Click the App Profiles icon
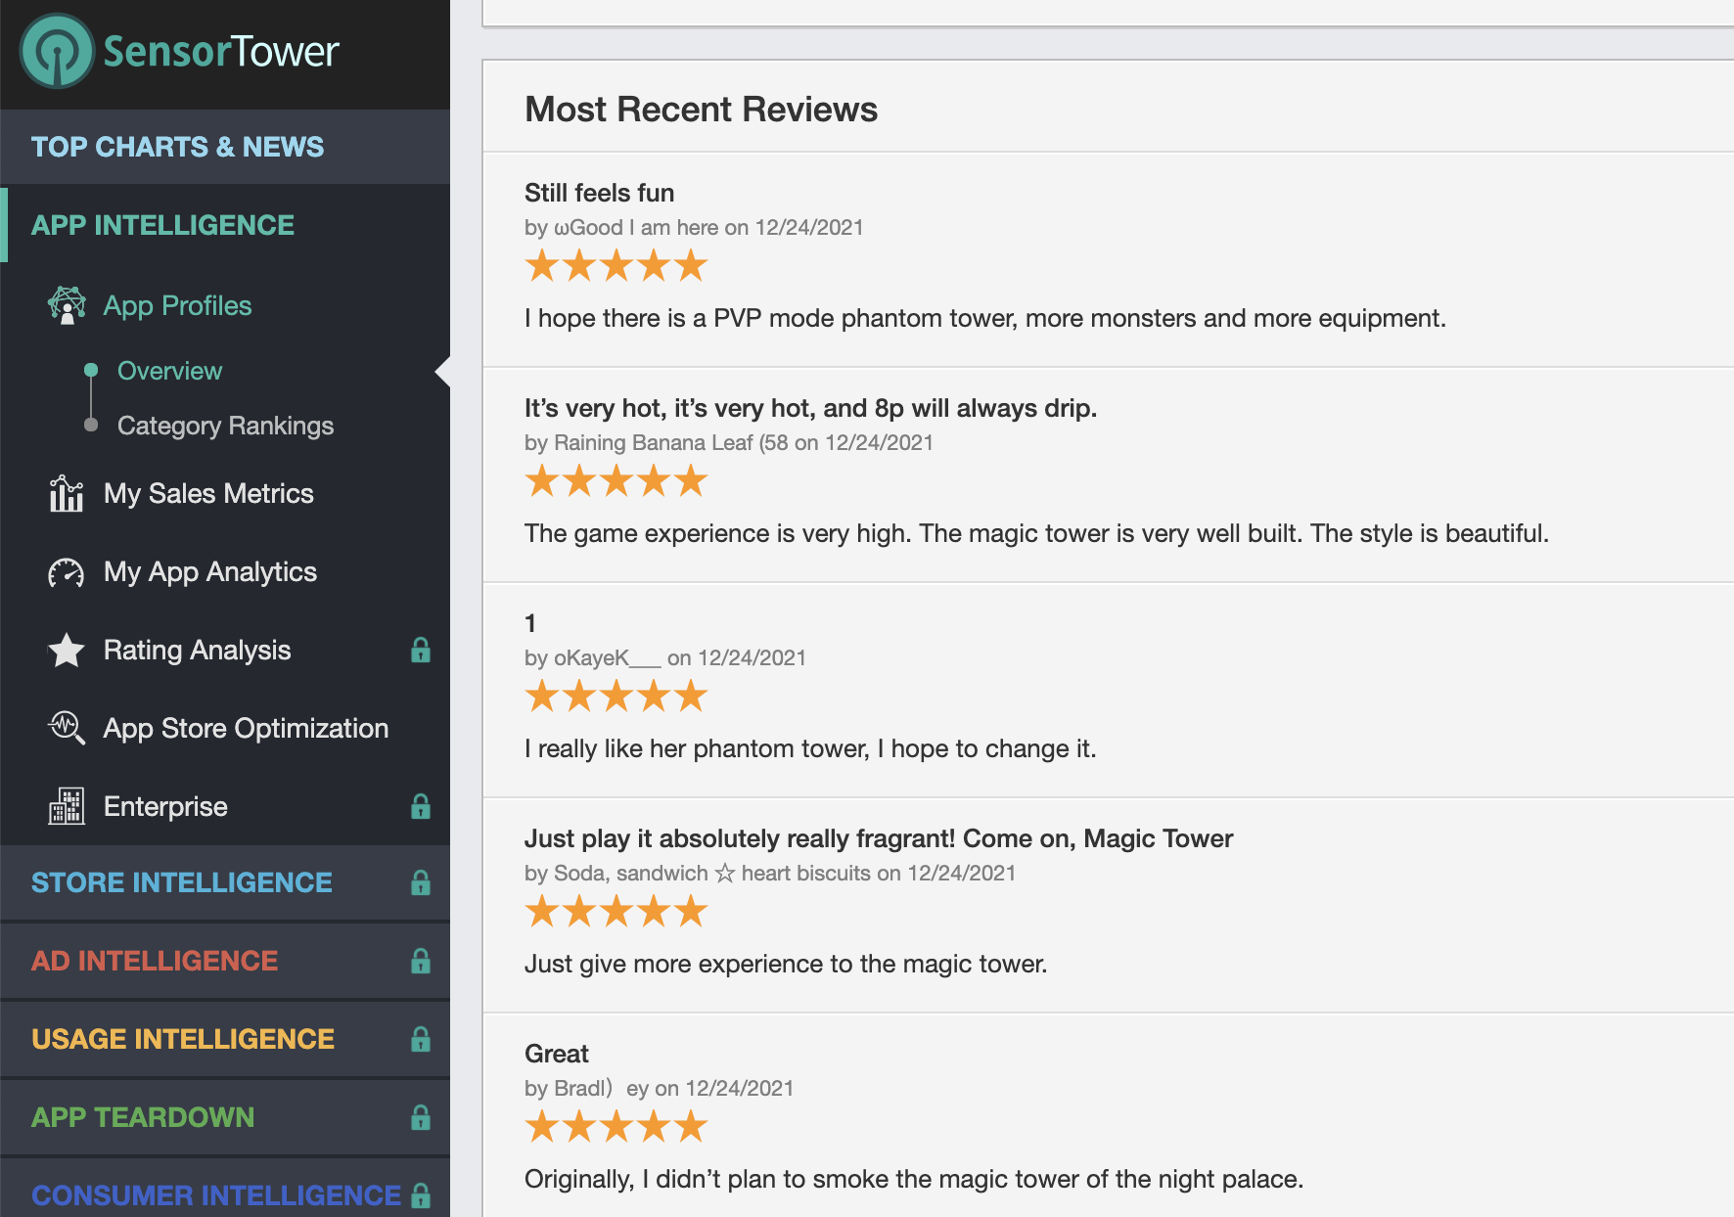Viewport: 1734px width, 1217px height. click(x=67, y=305)
